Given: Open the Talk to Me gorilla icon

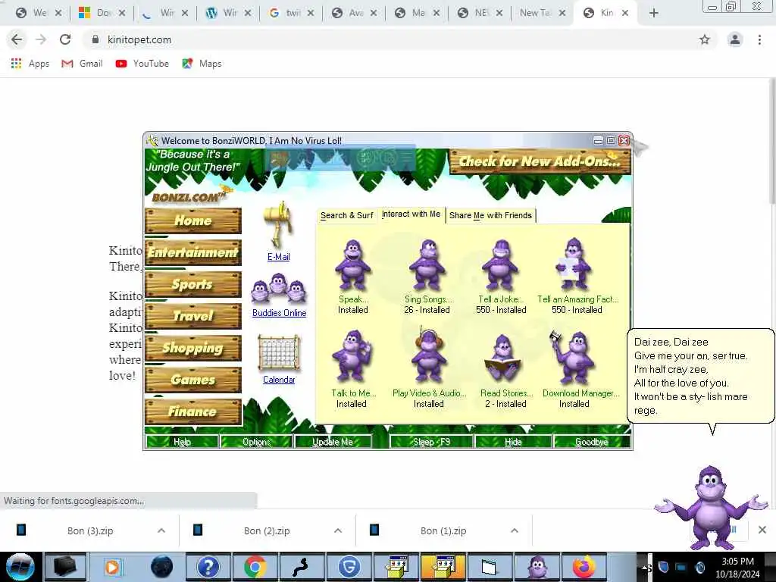Looking at the screenshot, I should click(x=352, y=358).
